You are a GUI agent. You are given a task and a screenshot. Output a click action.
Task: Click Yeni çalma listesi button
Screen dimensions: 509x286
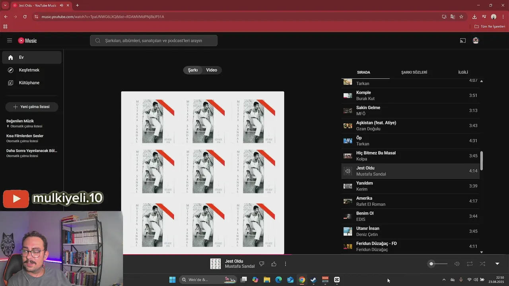coord(32,107)
